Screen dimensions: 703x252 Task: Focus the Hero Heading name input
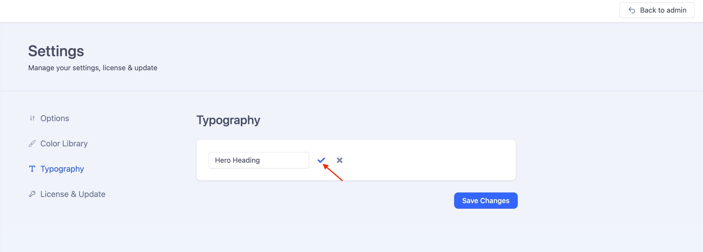point(258,160)
